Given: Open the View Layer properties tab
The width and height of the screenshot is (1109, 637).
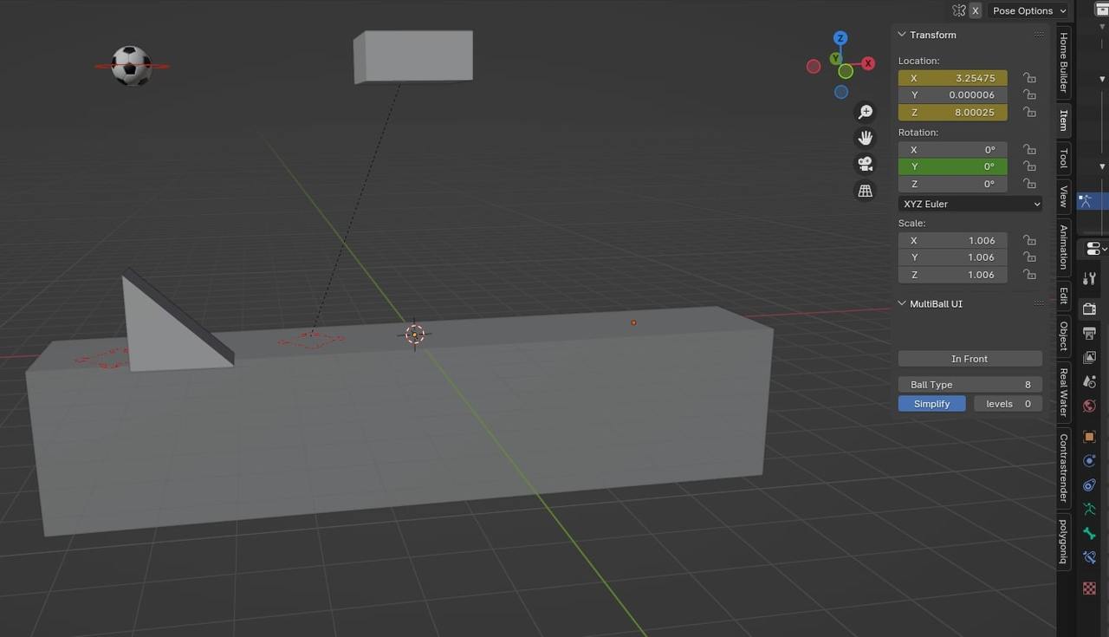Looking at the screenshot, I should 1089,357.
